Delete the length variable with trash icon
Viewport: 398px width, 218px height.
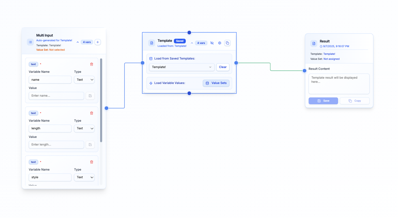tap(91, 113)
